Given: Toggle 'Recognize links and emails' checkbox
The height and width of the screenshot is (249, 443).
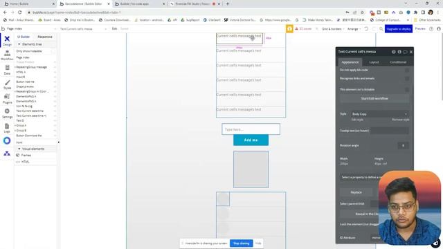Looking at the screenshot, I should point(407,78).
